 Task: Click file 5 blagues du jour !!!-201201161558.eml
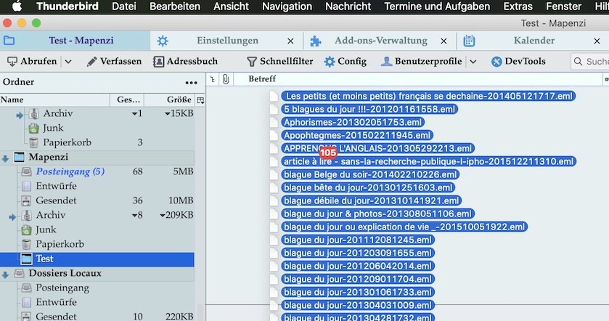pyautogui.click(x=369, y=109)
